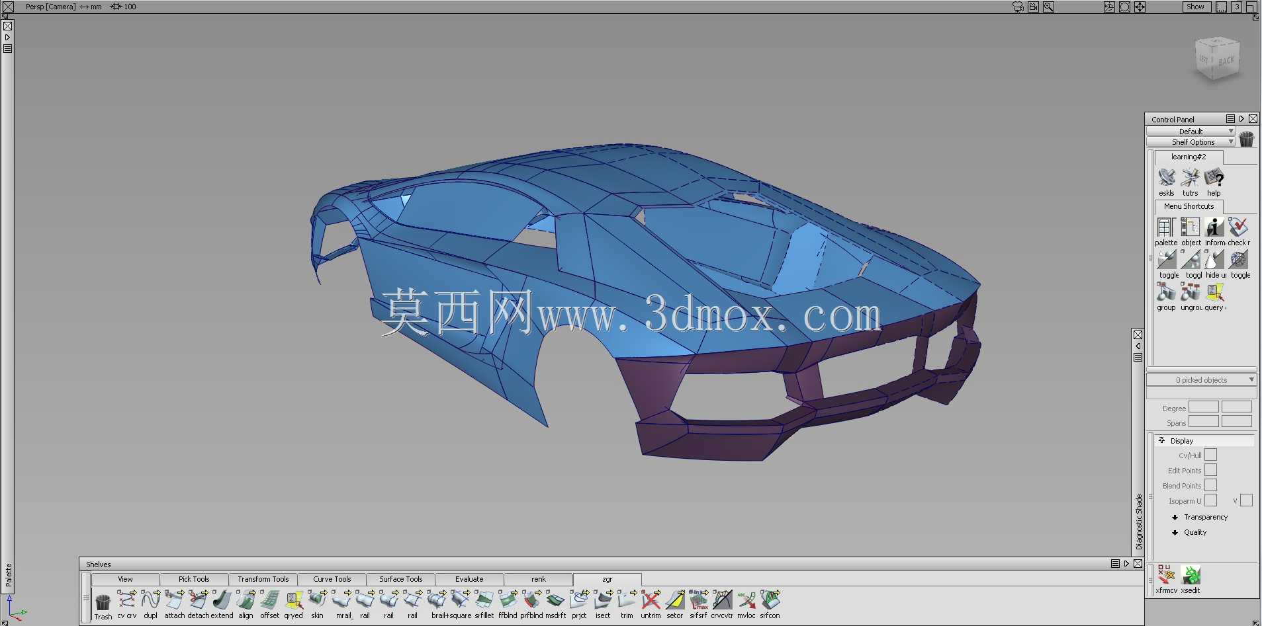Open the 0 picked objects dropdown
The width and height of the screenshot is (1262, 626).
[1201, 380]
